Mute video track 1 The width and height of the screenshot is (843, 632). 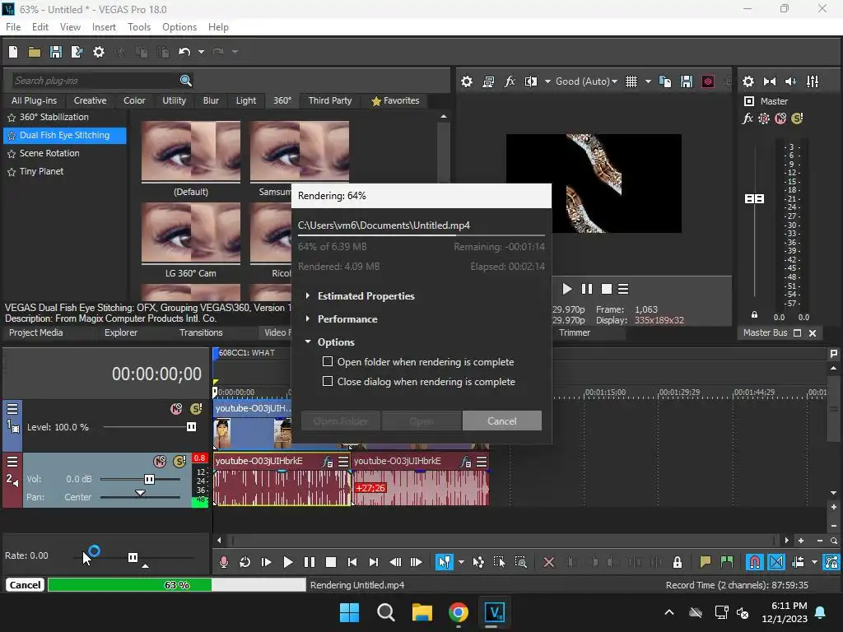[175, 409]
